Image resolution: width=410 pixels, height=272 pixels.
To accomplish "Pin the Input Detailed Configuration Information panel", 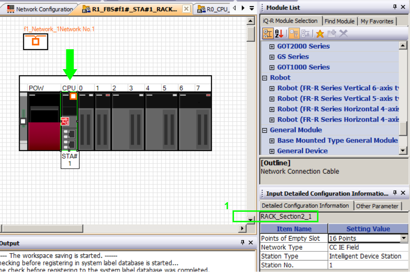I will click(x=395, y=193).
